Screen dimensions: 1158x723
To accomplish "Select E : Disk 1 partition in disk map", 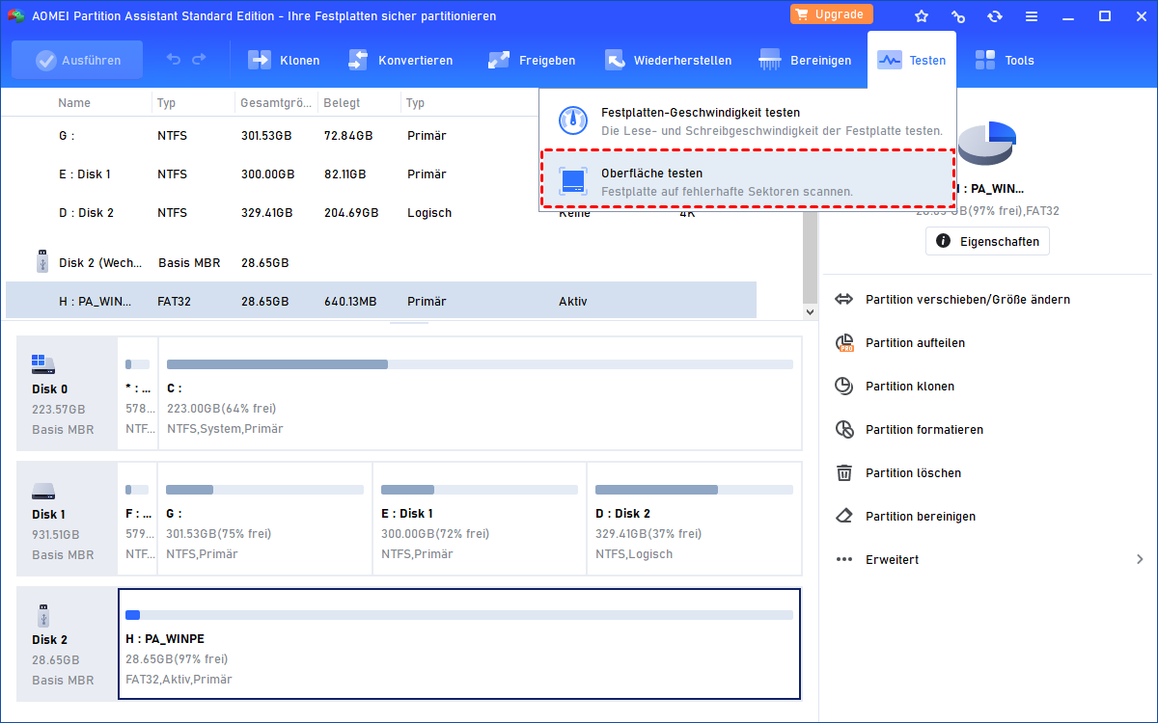I will (481, 519).
